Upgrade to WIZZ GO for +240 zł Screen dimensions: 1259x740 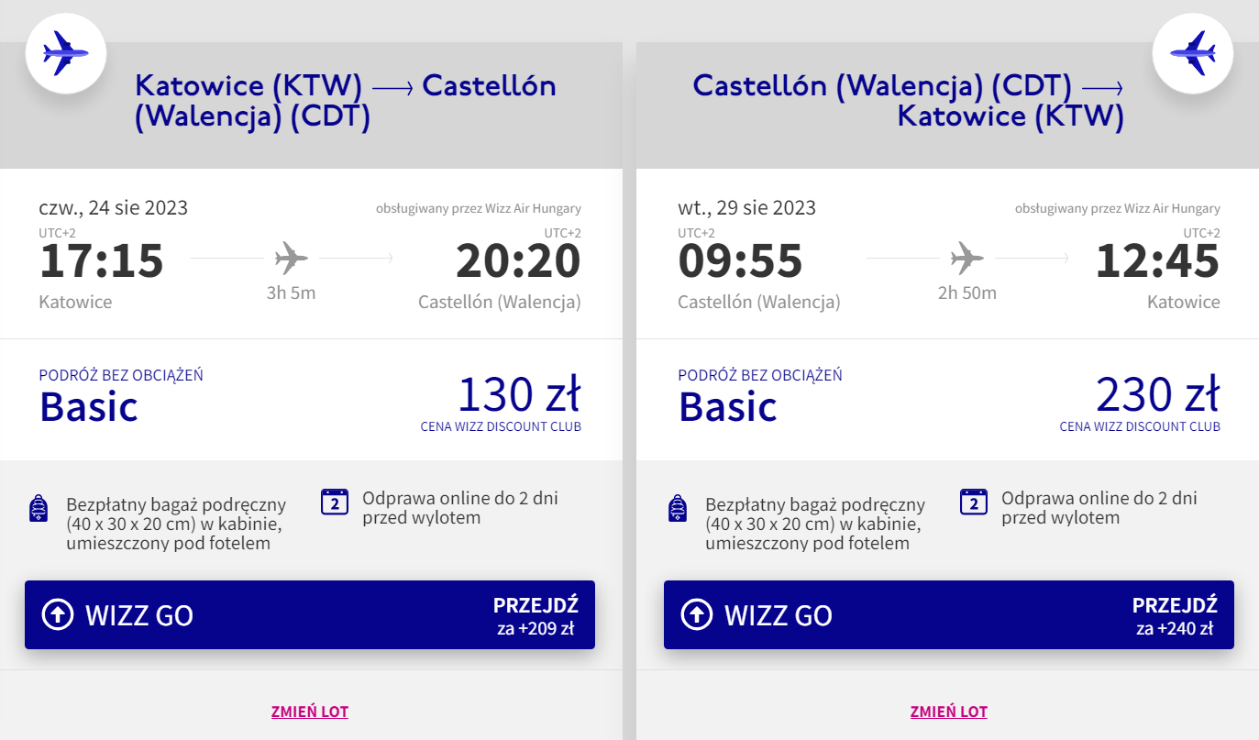point(948,614)
